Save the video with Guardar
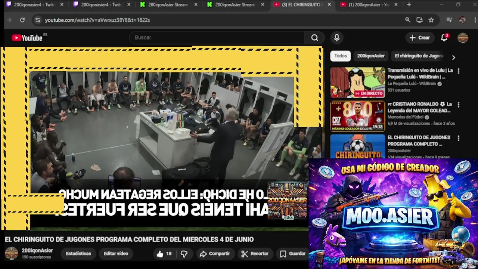This screenshot has height=269, width=478. point(293,254)
